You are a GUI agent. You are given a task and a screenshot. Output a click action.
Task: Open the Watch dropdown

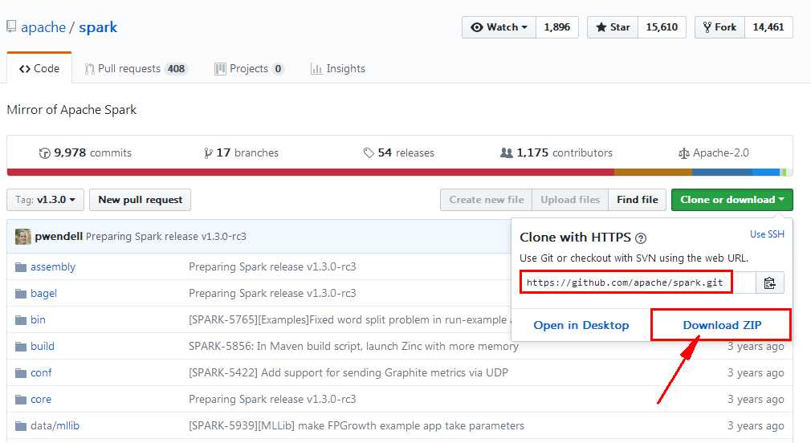499,27
